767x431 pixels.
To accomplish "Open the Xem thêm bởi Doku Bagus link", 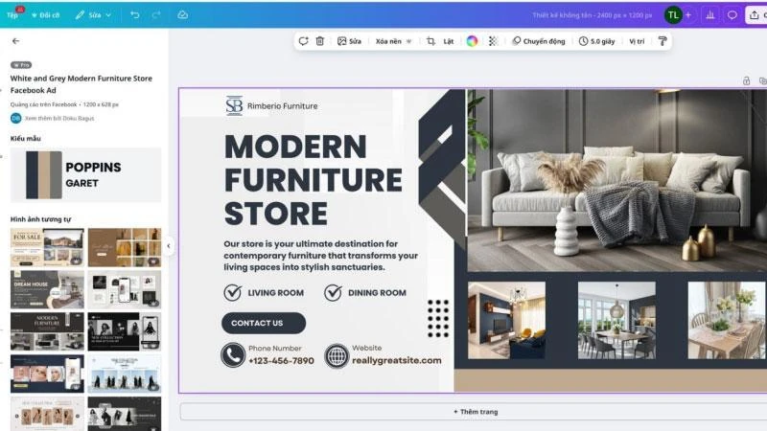I will [x=59, y=118].
